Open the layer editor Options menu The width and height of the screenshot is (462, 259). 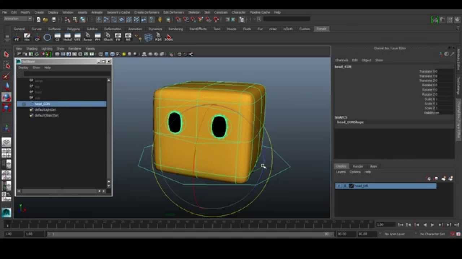[x=355, y=172]
